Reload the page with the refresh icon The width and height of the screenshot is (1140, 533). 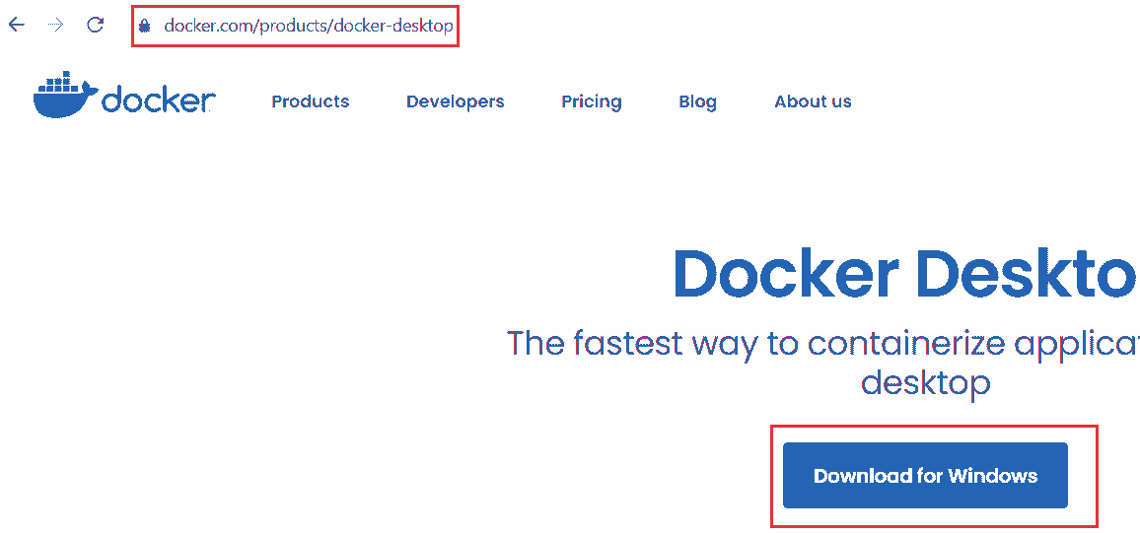coord(96,26)
